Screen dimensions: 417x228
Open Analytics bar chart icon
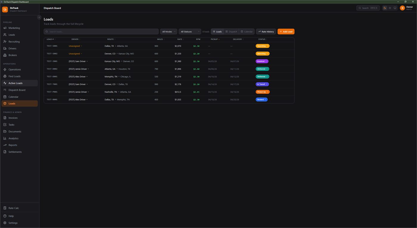pos(5,138)
